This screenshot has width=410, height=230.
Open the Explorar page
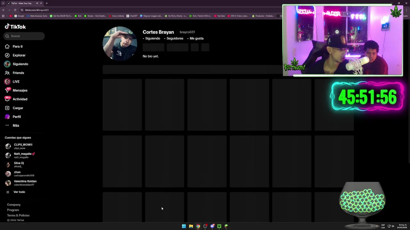pos(15,55)
